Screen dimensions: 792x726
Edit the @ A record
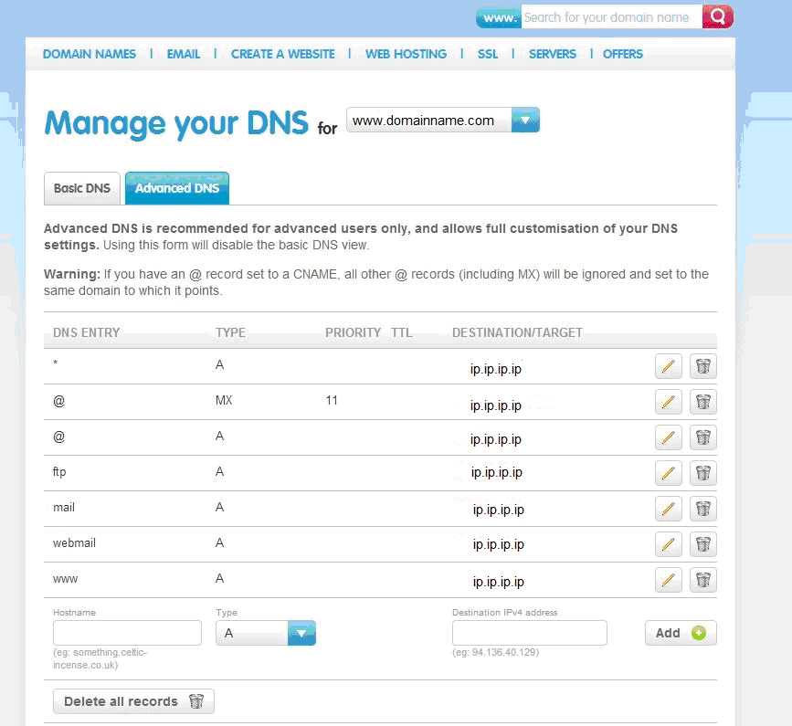669,437
